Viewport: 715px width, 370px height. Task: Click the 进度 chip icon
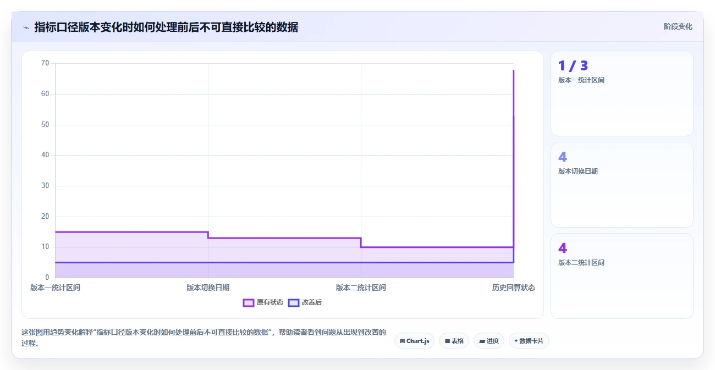[482, 341]
